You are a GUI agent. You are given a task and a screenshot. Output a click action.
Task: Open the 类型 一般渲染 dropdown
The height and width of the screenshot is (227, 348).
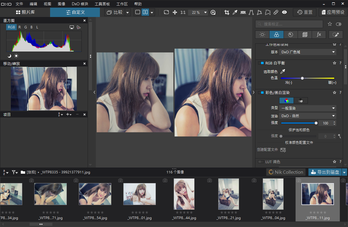(307, 108)
